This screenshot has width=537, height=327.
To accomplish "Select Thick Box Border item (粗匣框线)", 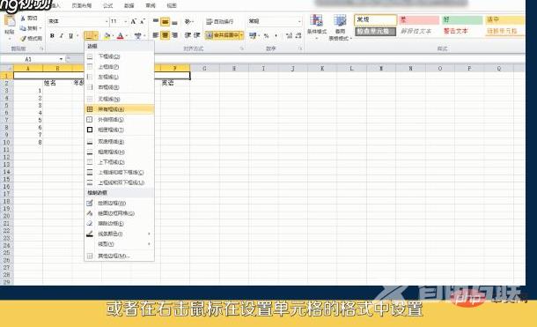I will (x=119, y=130).
